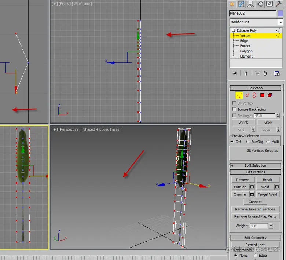Viewport: 286px width, 260px height.
Task: Click the Grow selection button
Action: click(268, 122)
